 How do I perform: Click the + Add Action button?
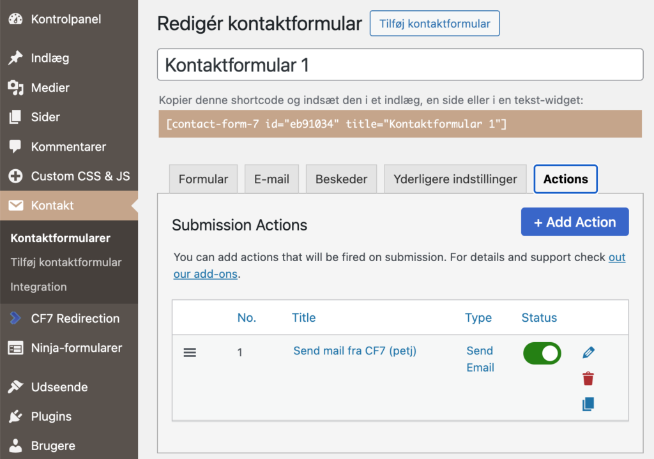click(574, 222)
